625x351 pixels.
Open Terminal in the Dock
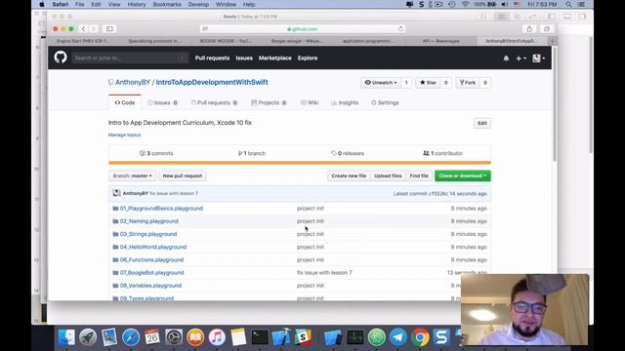tap(260, 337)
